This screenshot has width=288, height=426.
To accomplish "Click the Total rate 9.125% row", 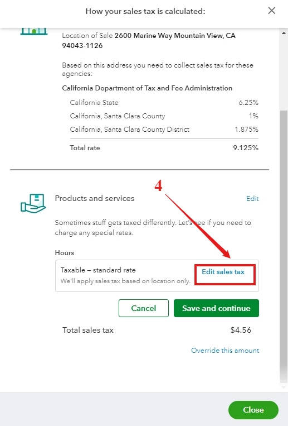I will [x=164, y=148].
